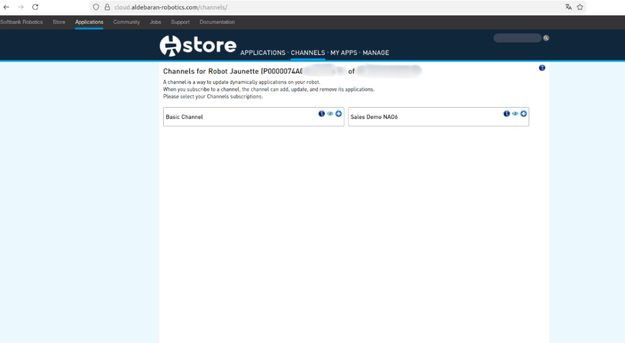The height and width of the screenshot is (343, 625).
Task: Open the Documentation link in top bar
Action: coord(217,22)
